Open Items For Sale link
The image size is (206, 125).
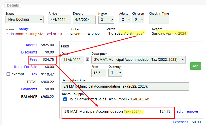click(x=26, y=67)
